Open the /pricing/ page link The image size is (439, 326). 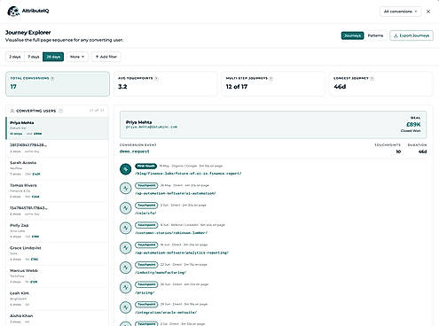(145, 292)
